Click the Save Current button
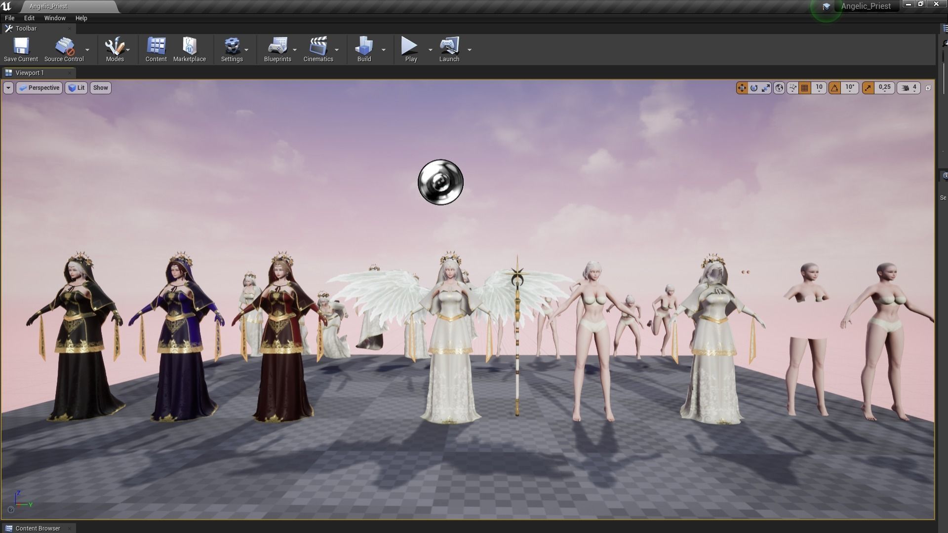This screenshot has height=533, width=948. point(21,47)
